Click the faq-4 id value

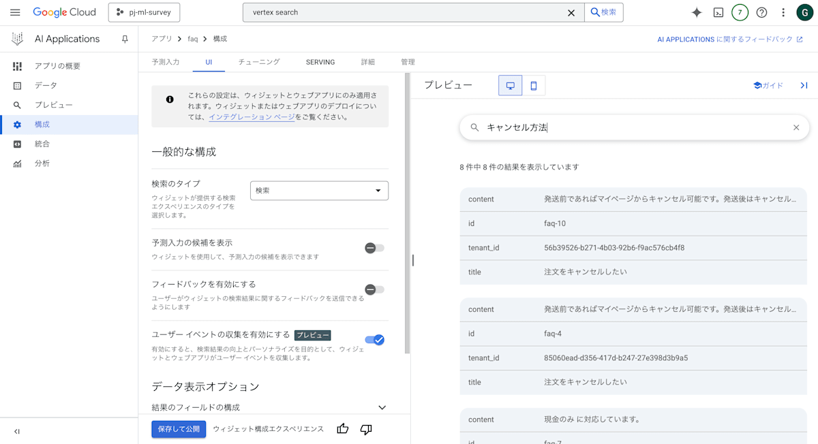(x=553, y=334)
